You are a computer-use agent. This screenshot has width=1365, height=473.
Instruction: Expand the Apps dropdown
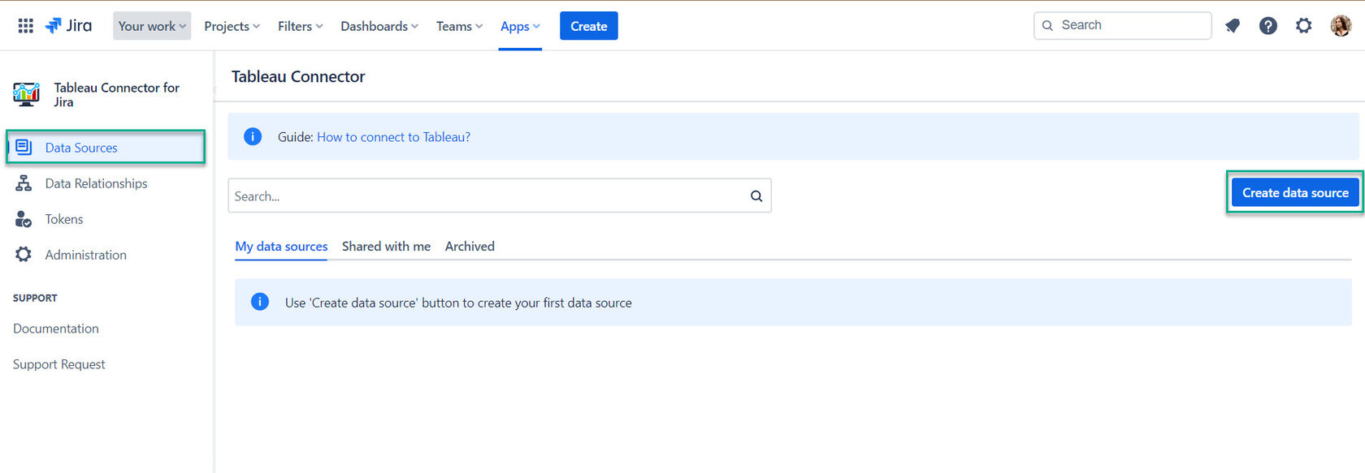pyautogui.click(x=520, y=26)
